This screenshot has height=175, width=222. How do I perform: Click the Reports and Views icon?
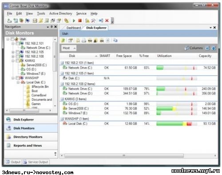pos(9,145)
